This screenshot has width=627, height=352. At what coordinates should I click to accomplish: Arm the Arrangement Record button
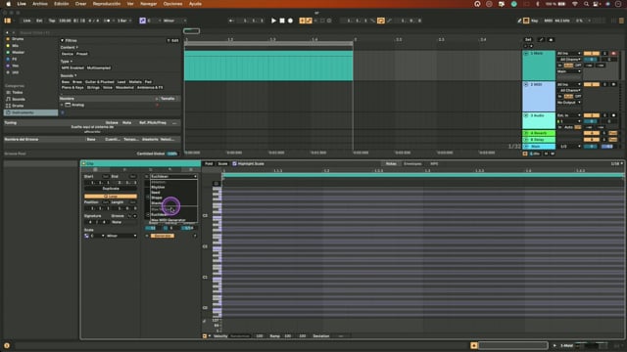[x=290, y=21]
